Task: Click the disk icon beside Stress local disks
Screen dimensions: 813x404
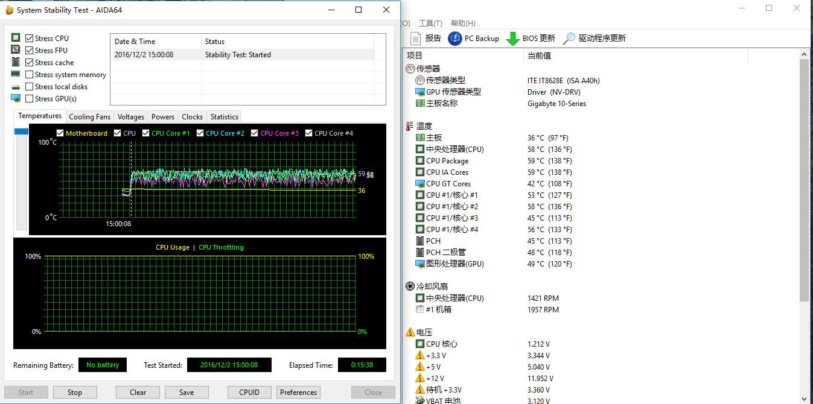Action: (x=16, y=87)
